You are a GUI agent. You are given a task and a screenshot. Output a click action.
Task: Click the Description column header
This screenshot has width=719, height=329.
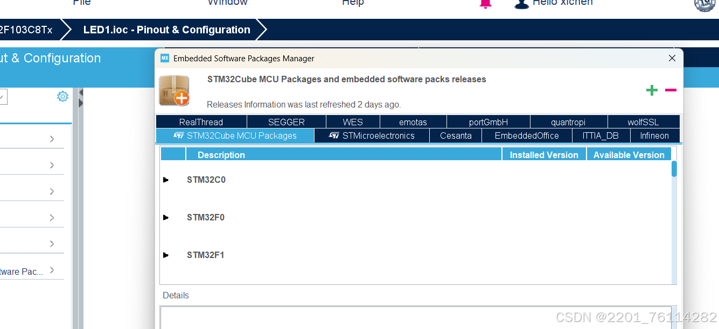(344, 154)
